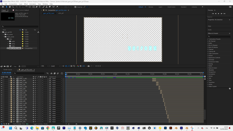This screenshot has width=233, height=131.
Task: Hide layer 63 using its eye toggle
Action: [x=1, y=80]
